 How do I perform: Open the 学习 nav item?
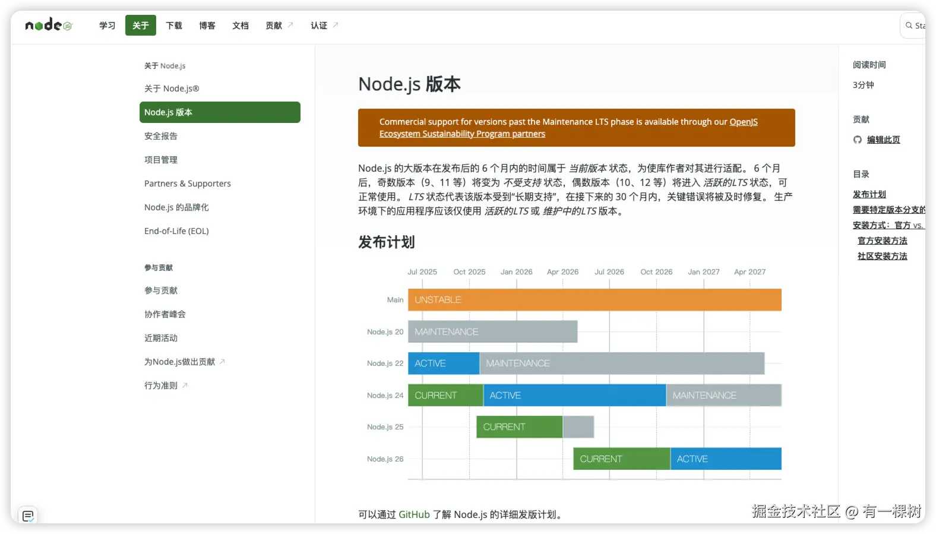pyautogui.click(x=107, y=26)
